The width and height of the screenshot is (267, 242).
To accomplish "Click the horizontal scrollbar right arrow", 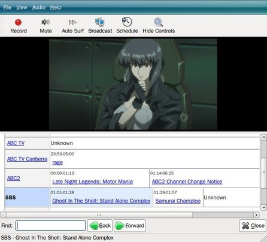I will [256, 215].
